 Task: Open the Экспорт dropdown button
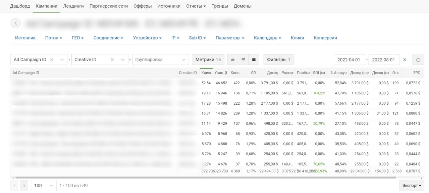coord(412,185)
